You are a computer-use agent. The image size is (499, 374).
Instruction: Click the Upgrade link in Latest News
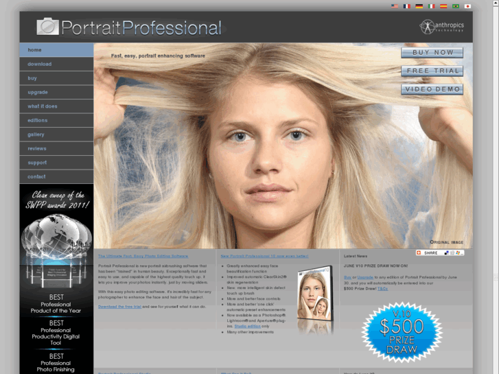click(365, 277)
